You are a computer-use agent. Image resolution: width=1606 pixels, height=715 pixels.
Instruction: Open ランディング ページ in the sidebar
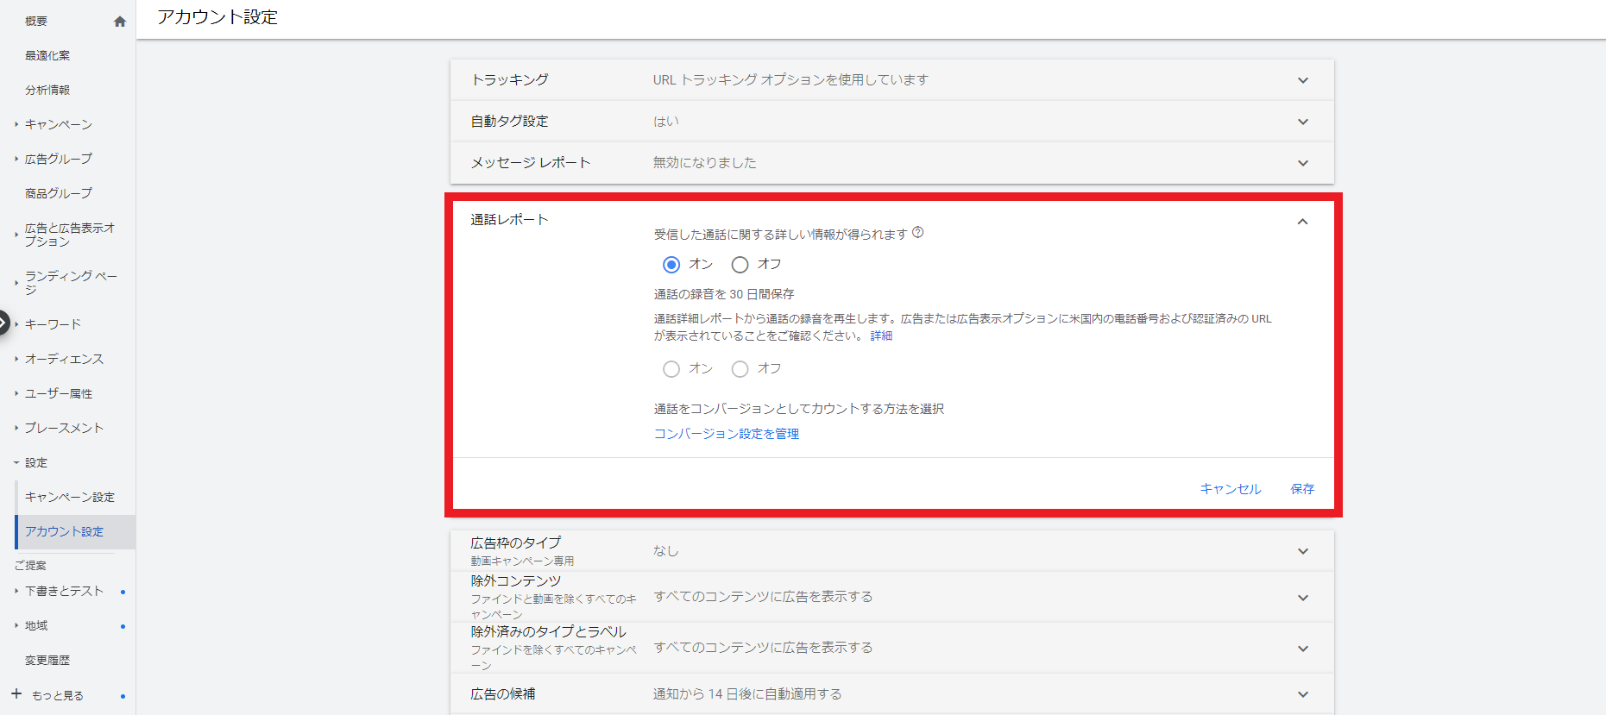71,282
